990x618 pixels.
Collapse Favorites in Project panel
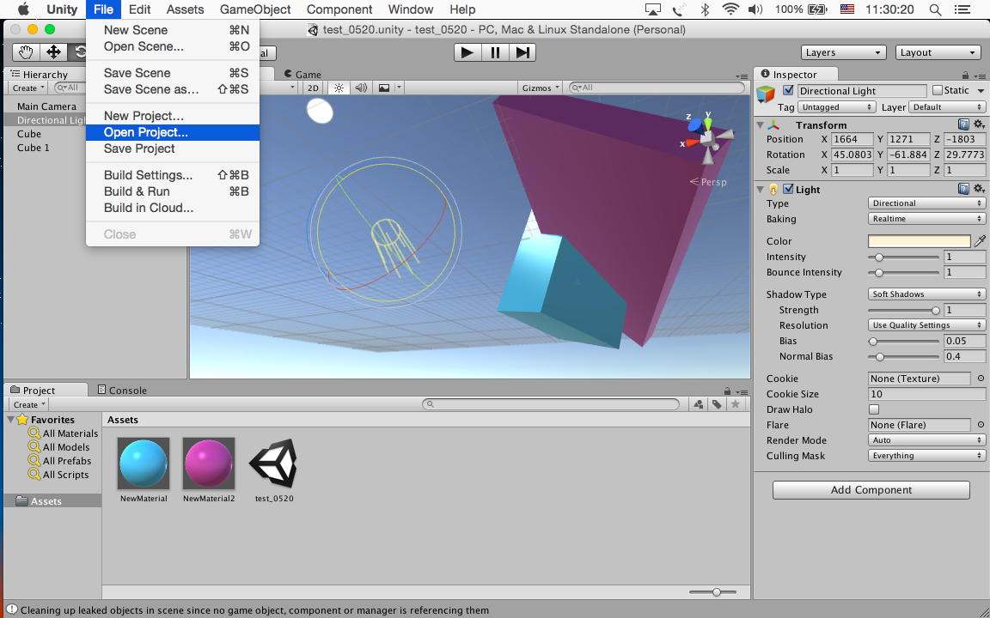pos(10,420)
